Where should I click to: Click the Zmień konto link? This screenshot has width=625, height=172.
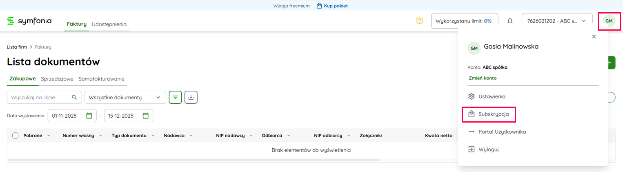pos(483,78)
